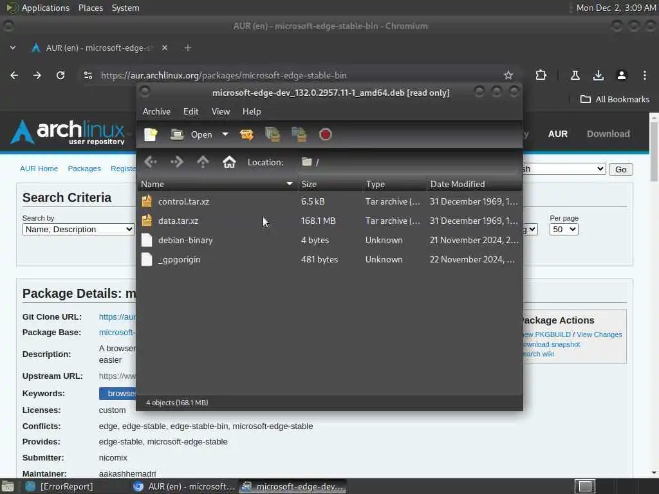Expand the dropdown next to Go button
This screenshot has width=659, height=494.
(x=564, y=169)
